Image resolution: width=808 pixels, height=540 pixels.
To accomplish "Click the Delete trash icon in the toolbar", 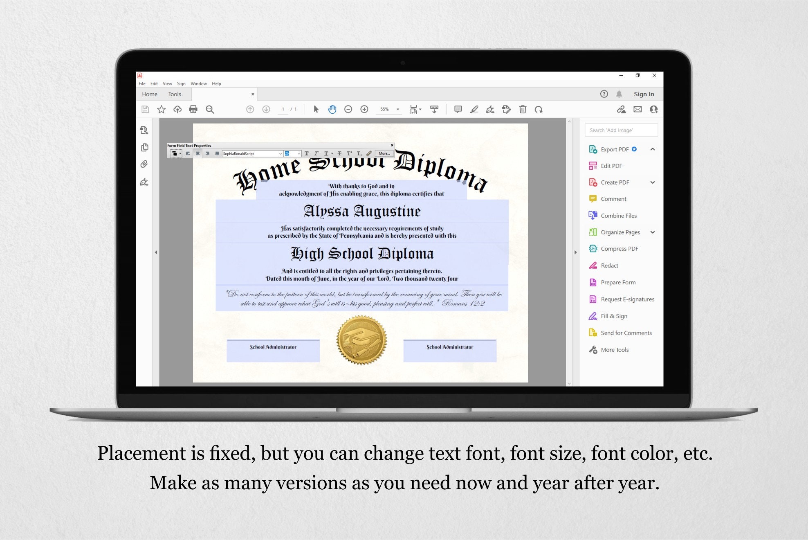I will click(x=523, y=109).
